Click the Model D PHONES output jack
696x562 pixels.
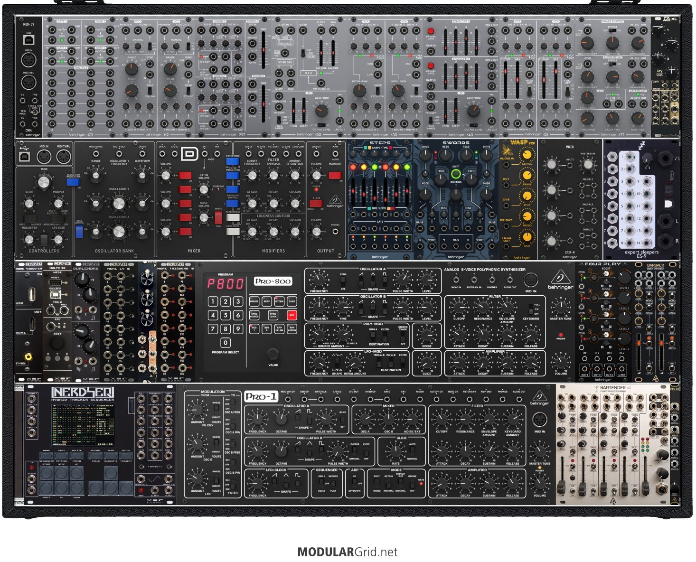click(x=336, y=232)
